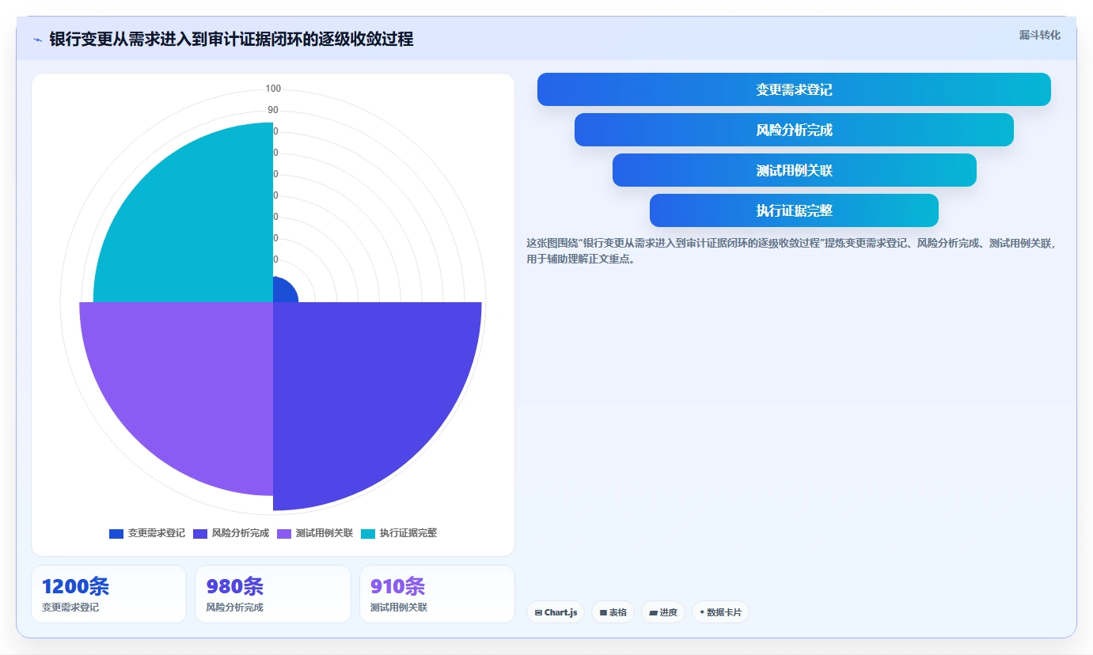The width and height of the screenshot is (1093, 655).
Task: Click the 执行证据完整 funnel bar
Action: [794, 210]
